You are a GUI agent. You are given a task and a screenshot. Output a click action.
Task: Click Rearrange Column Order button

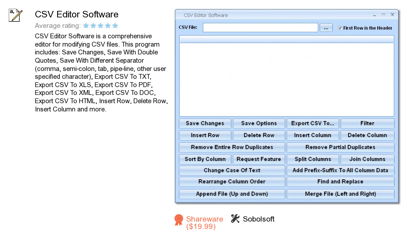(x=232, y=181)
